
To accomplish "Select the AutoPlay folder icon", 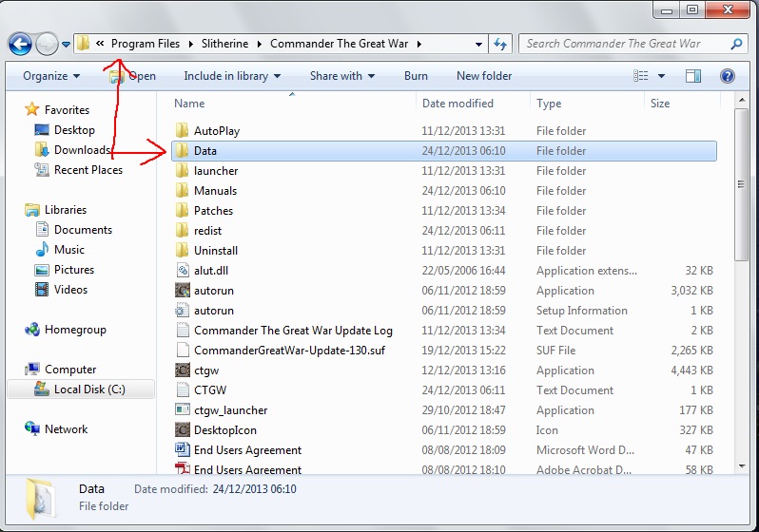I will click(182, 130).
